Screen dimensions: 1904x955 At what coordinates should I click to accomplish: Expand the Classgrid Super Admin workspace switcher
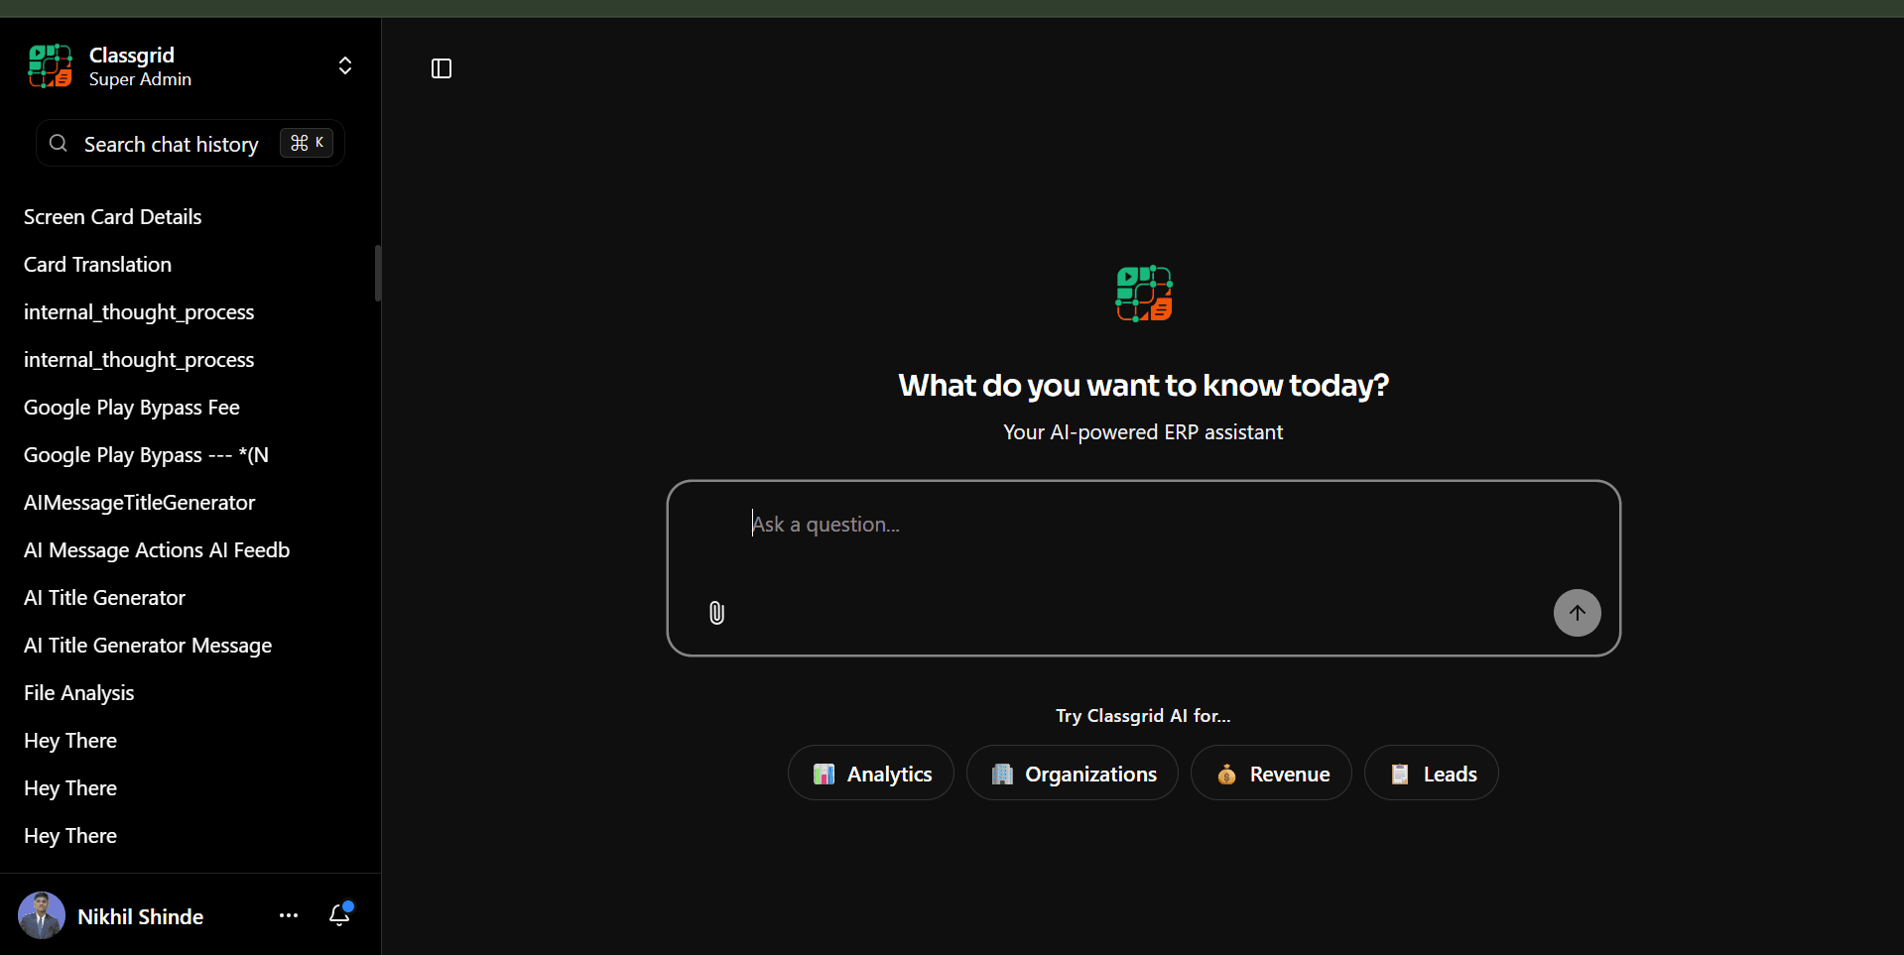pos(345,65)
